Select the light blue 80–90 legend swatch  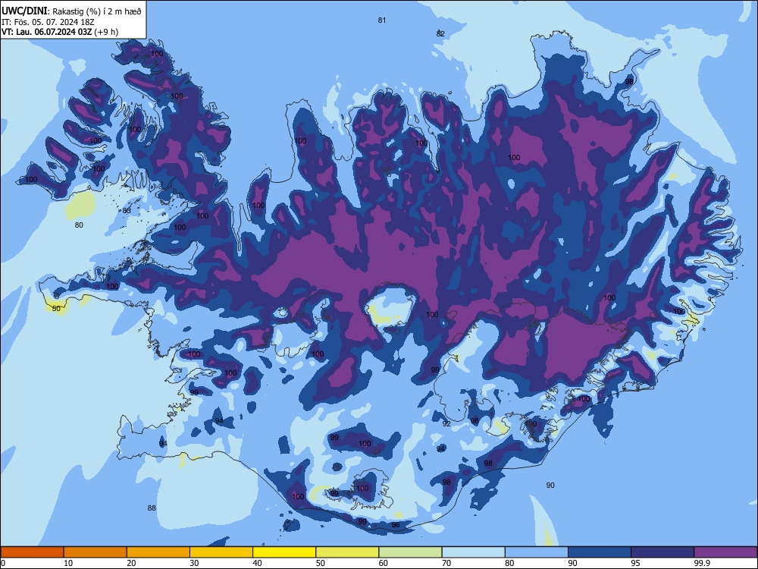coord(536,552)
